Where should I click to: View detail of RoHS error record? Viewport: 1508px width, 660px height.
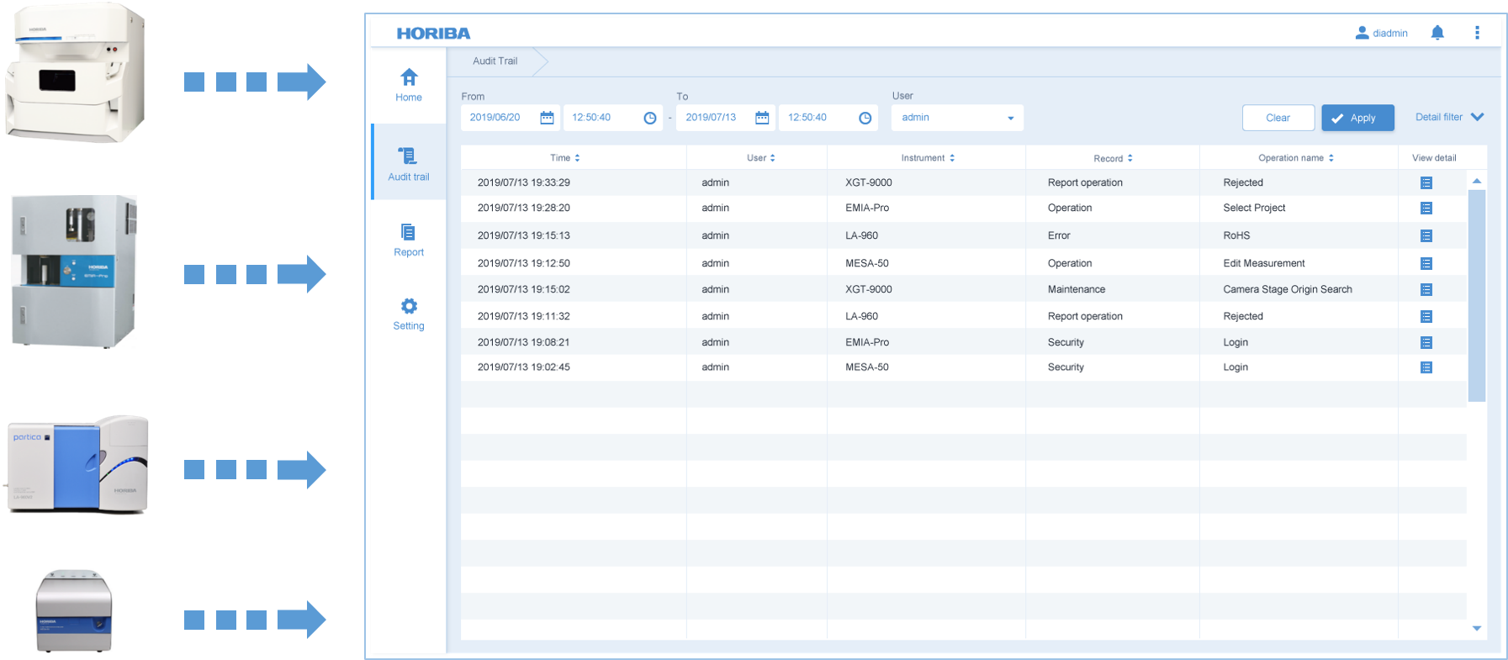(x=1426, y=236)
